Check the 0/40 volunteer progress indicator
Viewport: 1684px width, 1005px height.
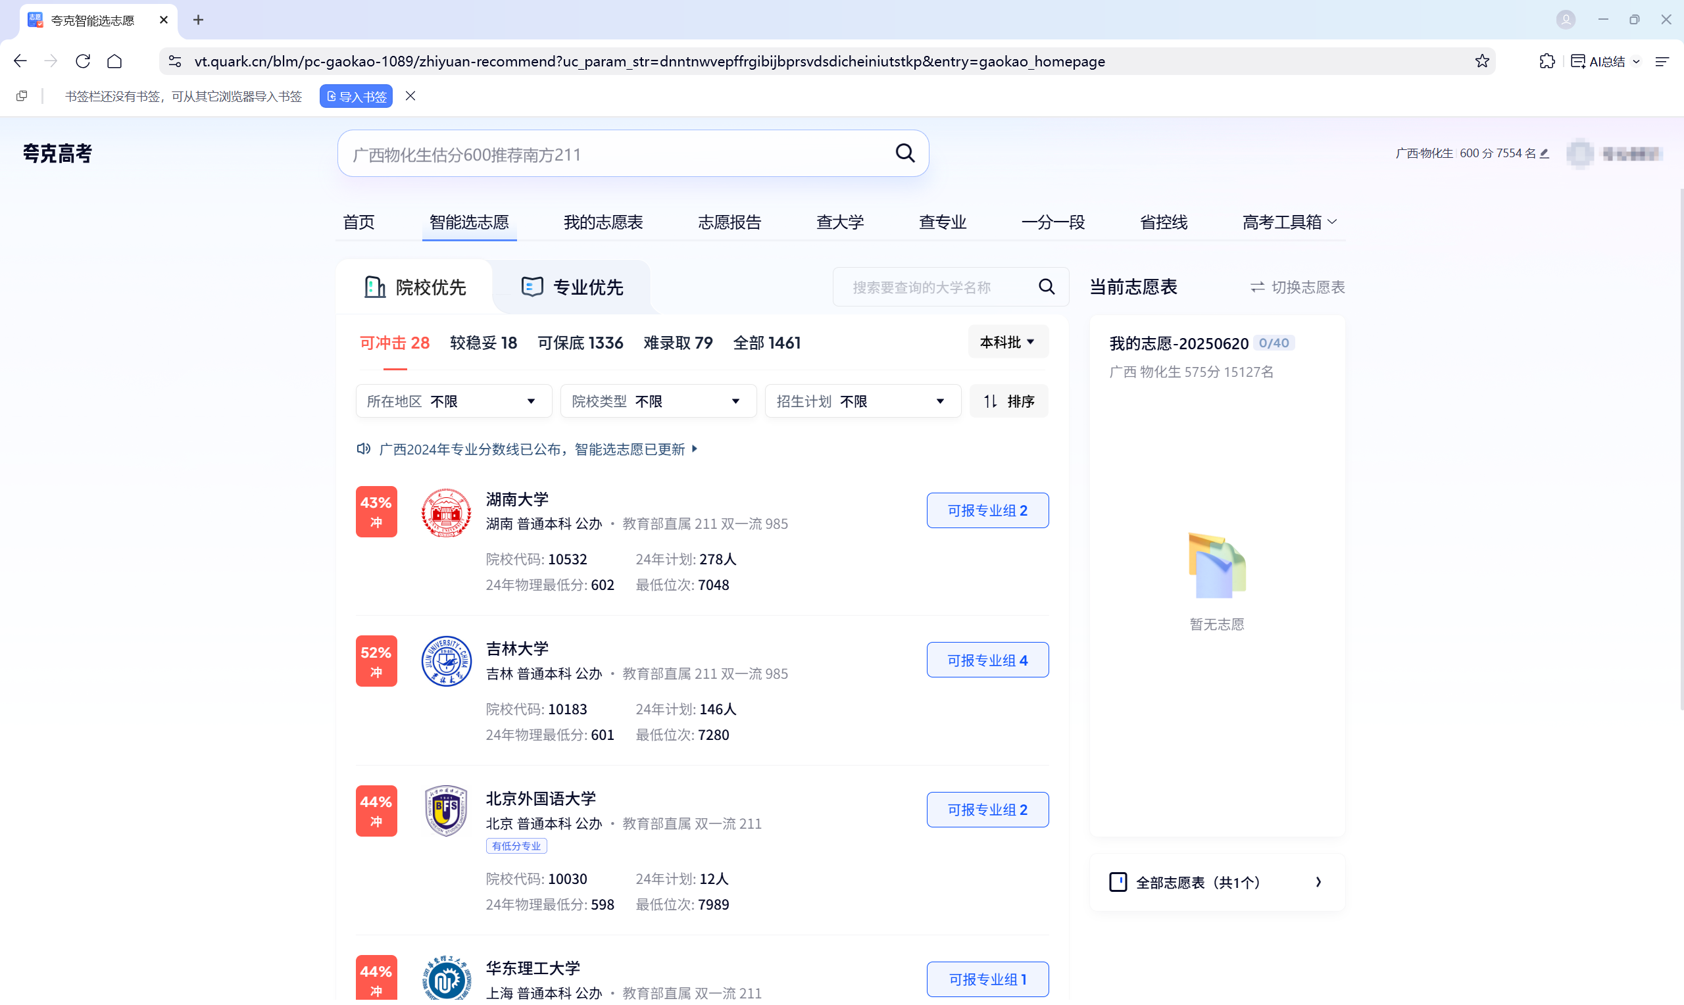[x=1275, y=343]
